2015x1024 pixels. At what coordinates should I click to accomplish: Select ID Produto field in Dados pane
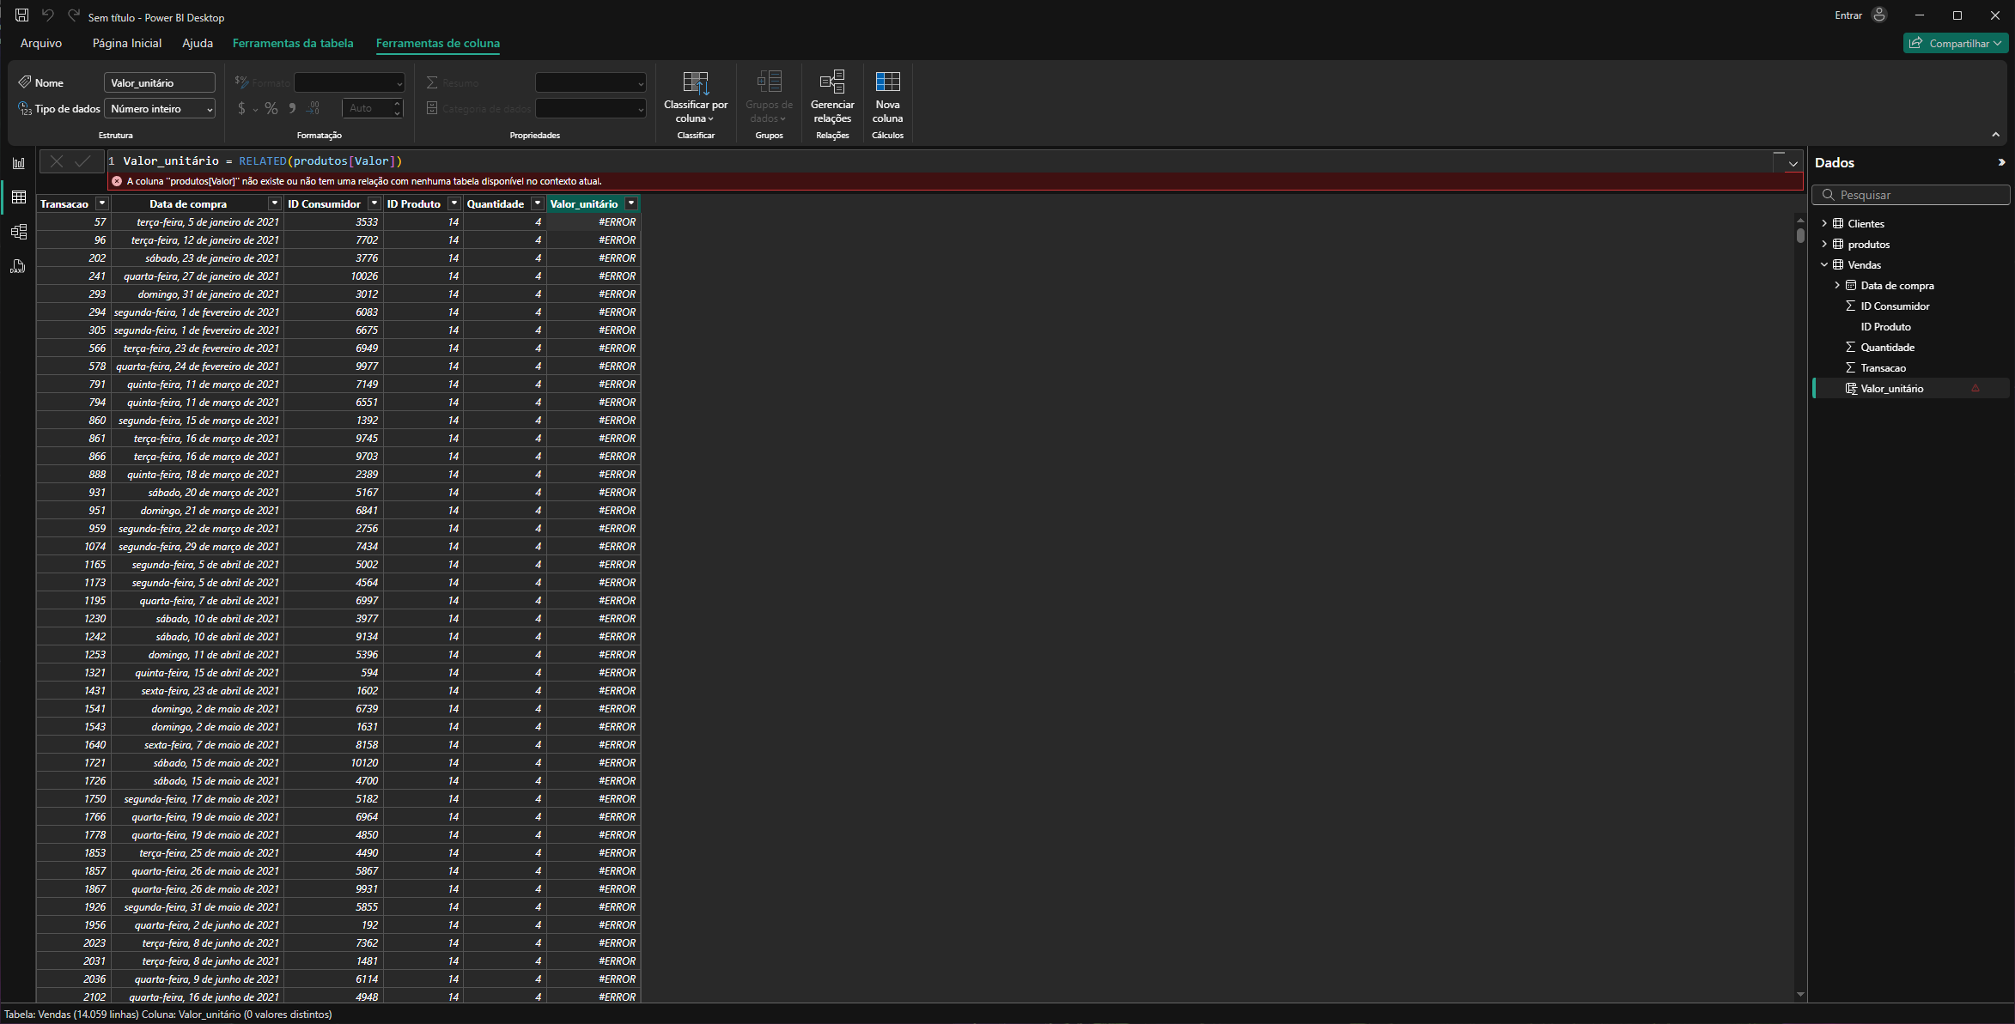1885,326
